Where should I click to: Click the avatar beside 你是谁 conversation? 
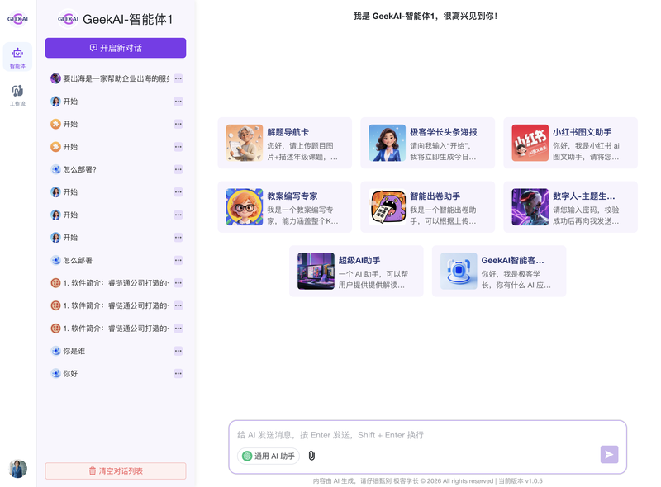55,351
